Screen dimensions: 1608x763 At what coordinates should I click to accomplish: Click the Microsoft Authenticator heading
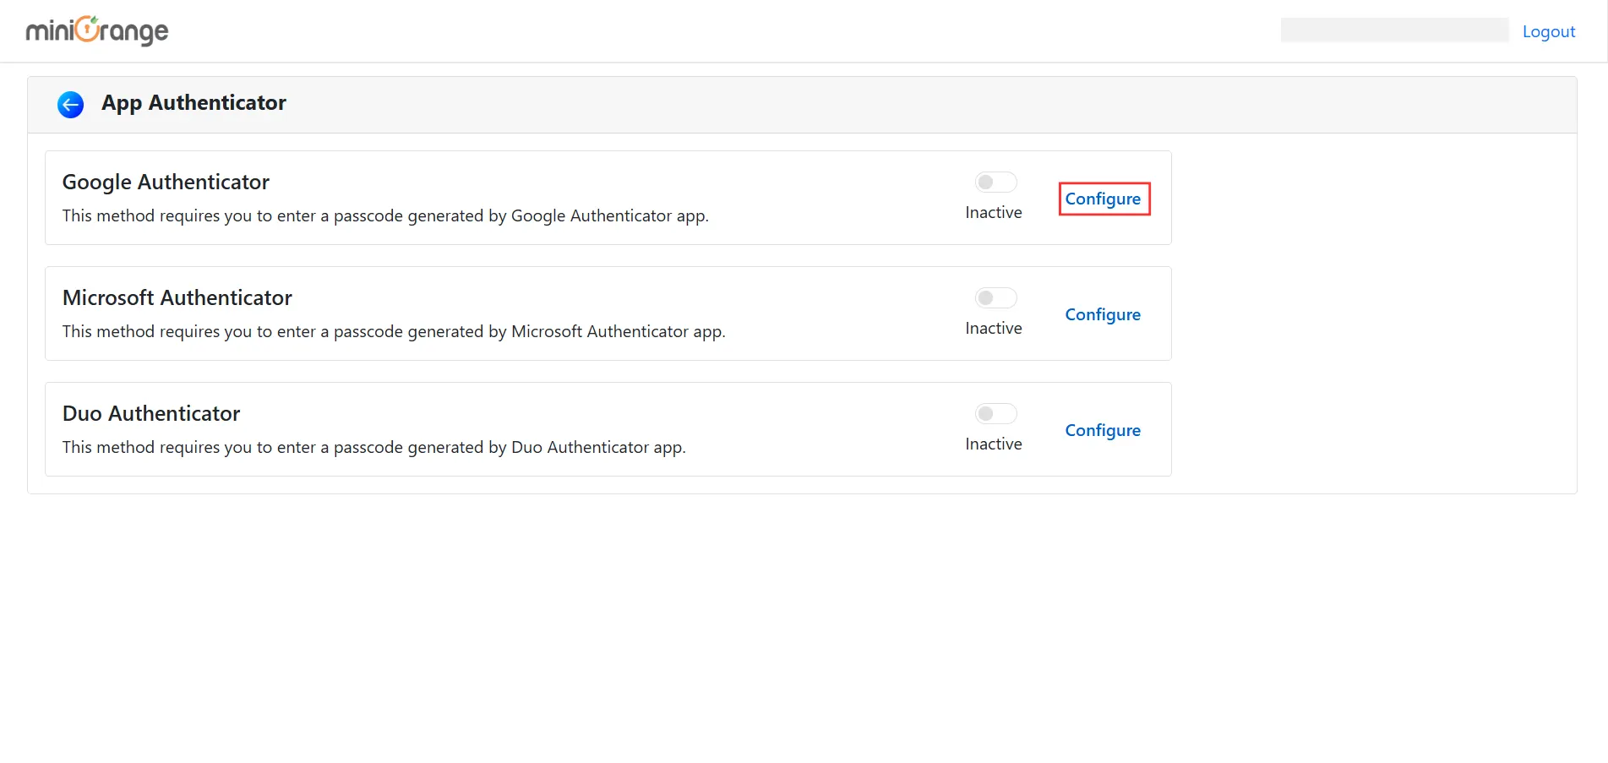click(x=177, y=297)
